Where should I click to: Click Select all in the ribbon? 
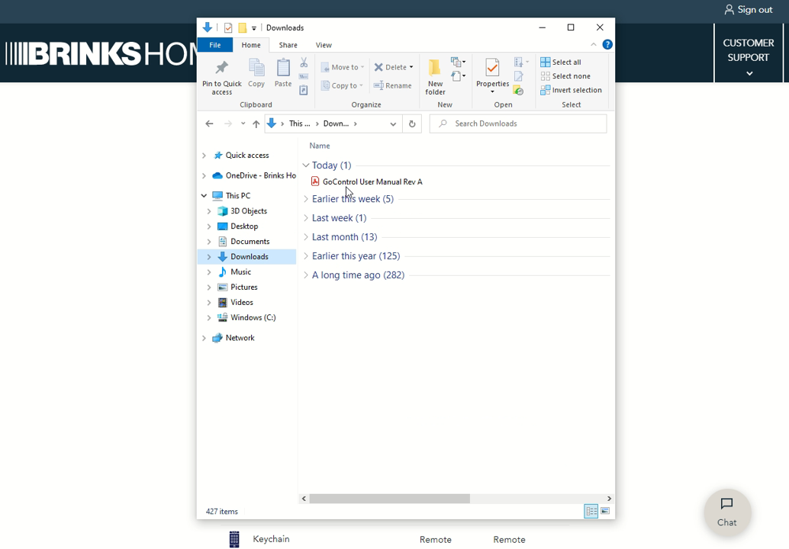561,62
